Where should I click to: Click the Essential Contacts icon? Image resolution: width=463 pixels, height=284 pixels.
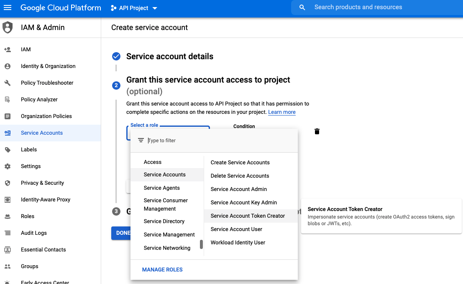tap(8, 250)
